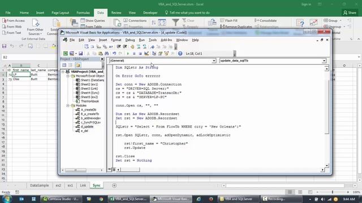
Task: Click the Comment Block icon
Action: [x=139, y=46]
